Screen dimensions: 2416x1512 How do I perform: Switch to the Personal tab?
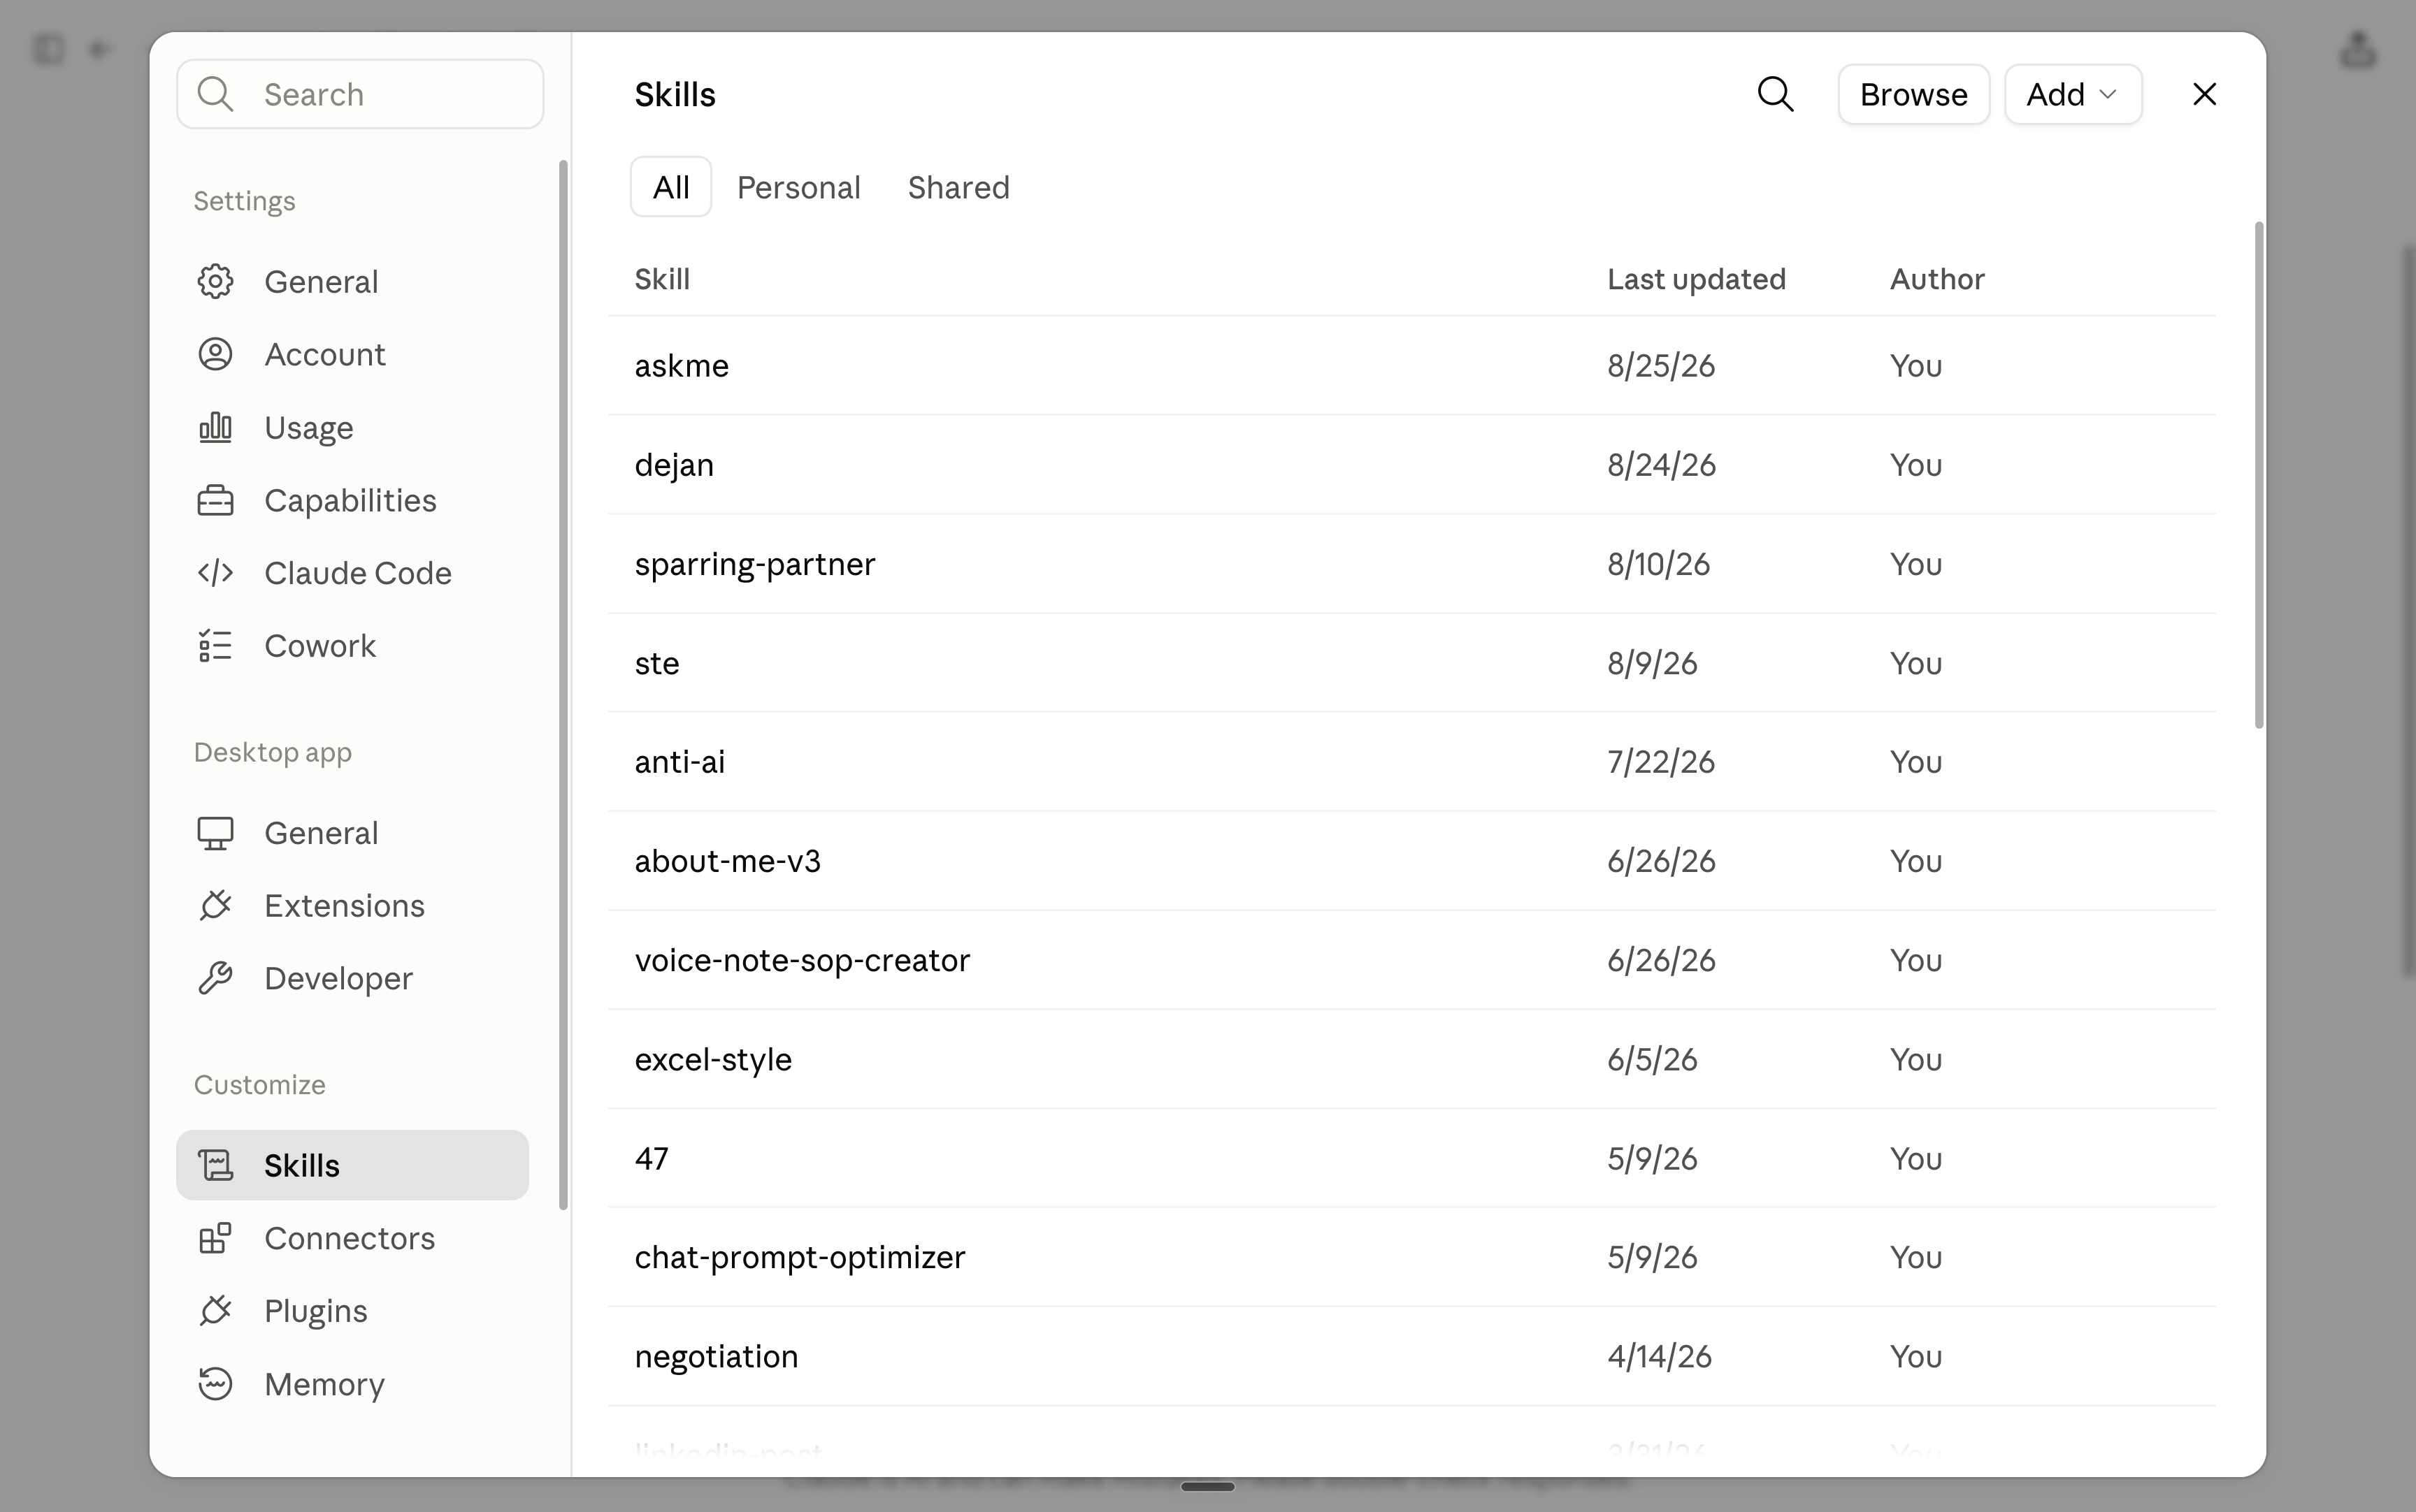798,187
